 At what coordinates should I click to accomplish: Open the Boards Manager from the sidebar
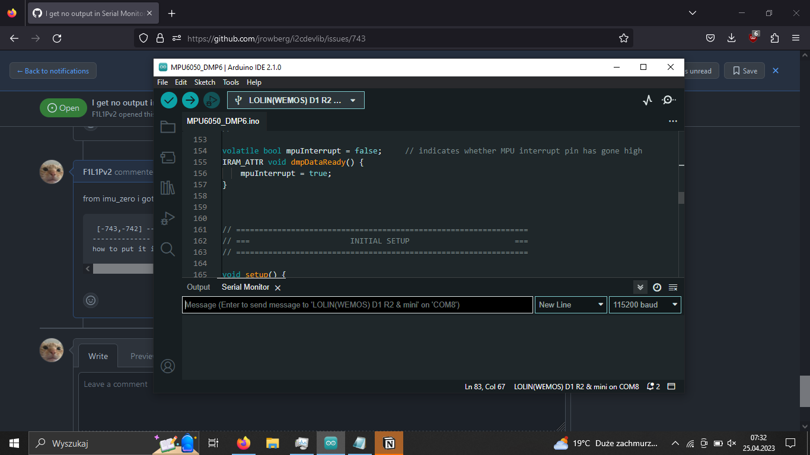pos(168,157)
